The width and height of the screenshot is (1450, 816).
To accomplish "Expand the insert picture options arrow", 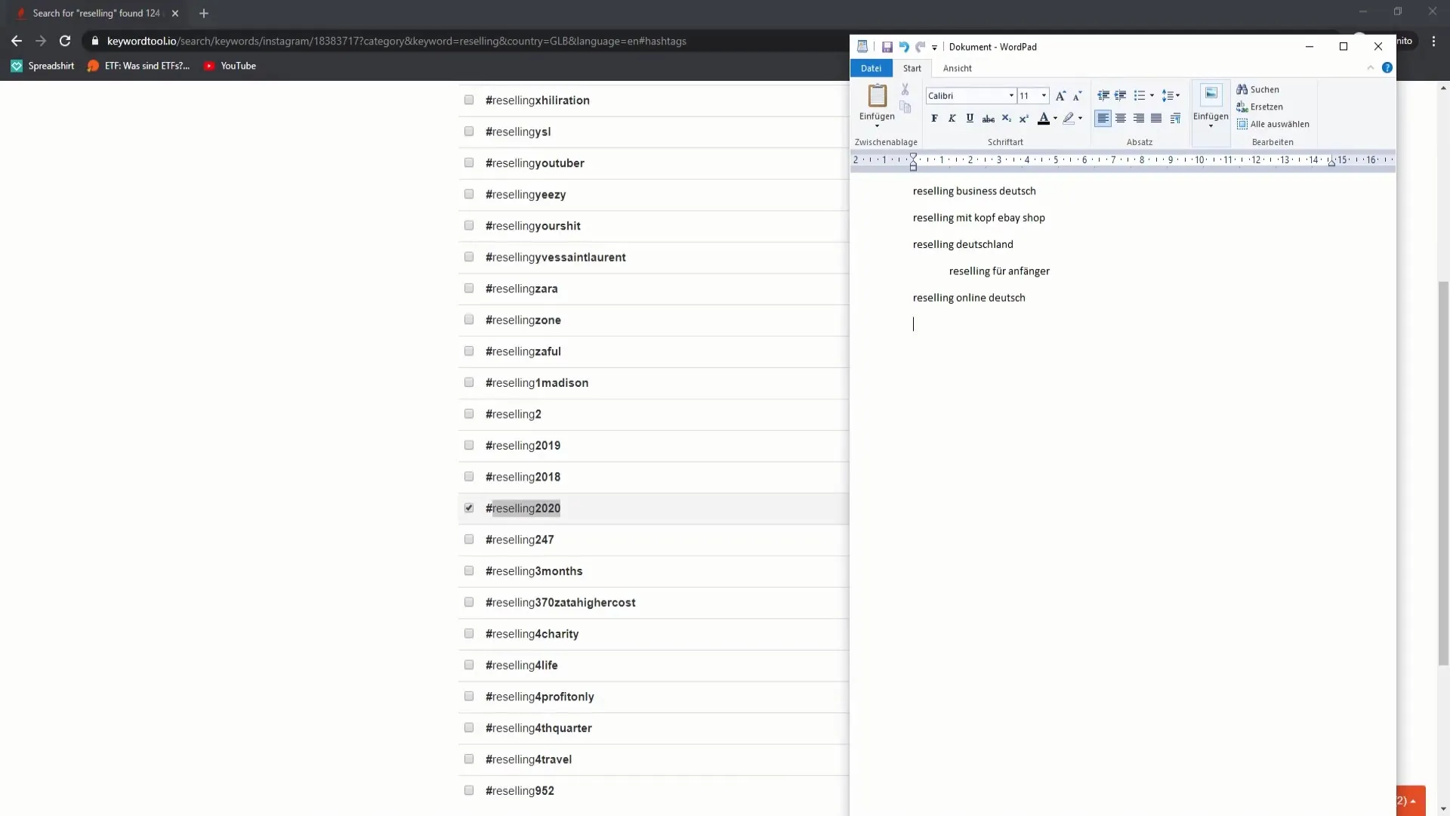I will 1211,125.
